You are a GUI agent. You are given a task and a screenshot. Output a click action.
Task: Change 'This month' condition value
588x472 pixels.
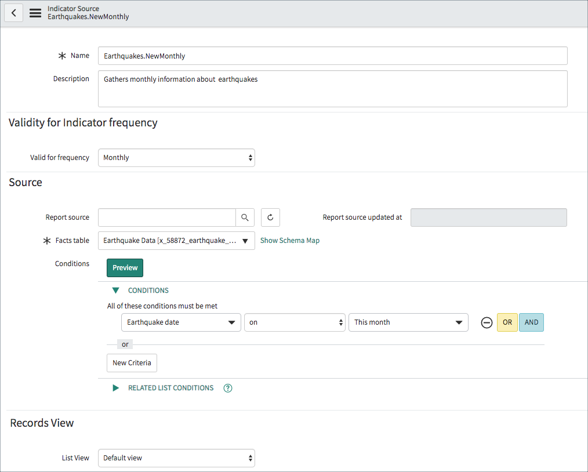click(x=408, y=322)
